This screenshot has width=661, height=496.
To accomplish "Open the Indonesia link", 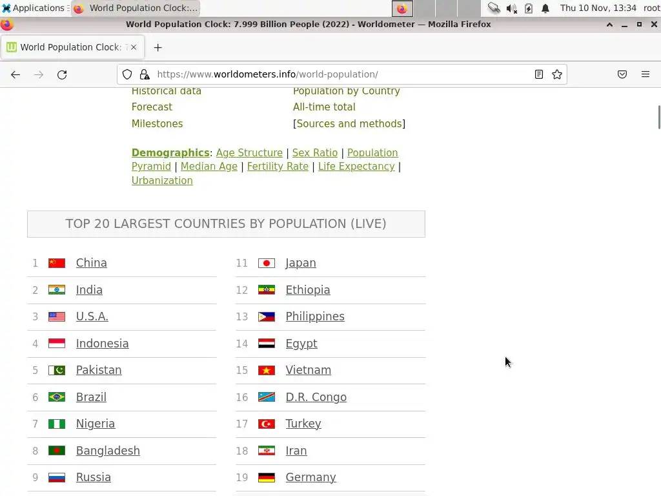I will pyautogui.click(x=103, y=344).
